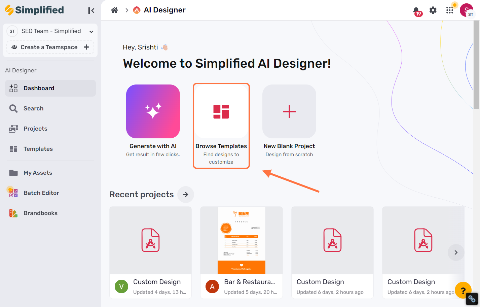Viewport: 480px width, 307px height.
Task: Click the New Blank Project label
Action: (289, 146)
